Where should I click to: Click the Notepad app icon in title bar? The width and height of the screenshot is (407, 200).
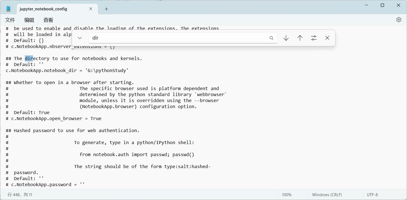tap(8, 9)
